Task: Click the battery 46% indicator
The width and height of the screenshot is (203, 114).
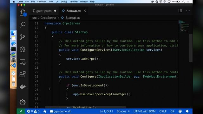Action: (176, 2)
